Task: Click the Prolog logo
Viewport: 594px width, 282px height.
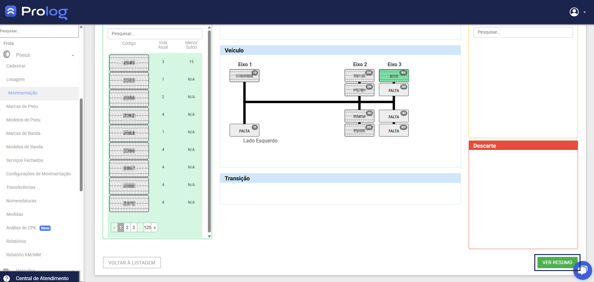Action: coord(36,12)
